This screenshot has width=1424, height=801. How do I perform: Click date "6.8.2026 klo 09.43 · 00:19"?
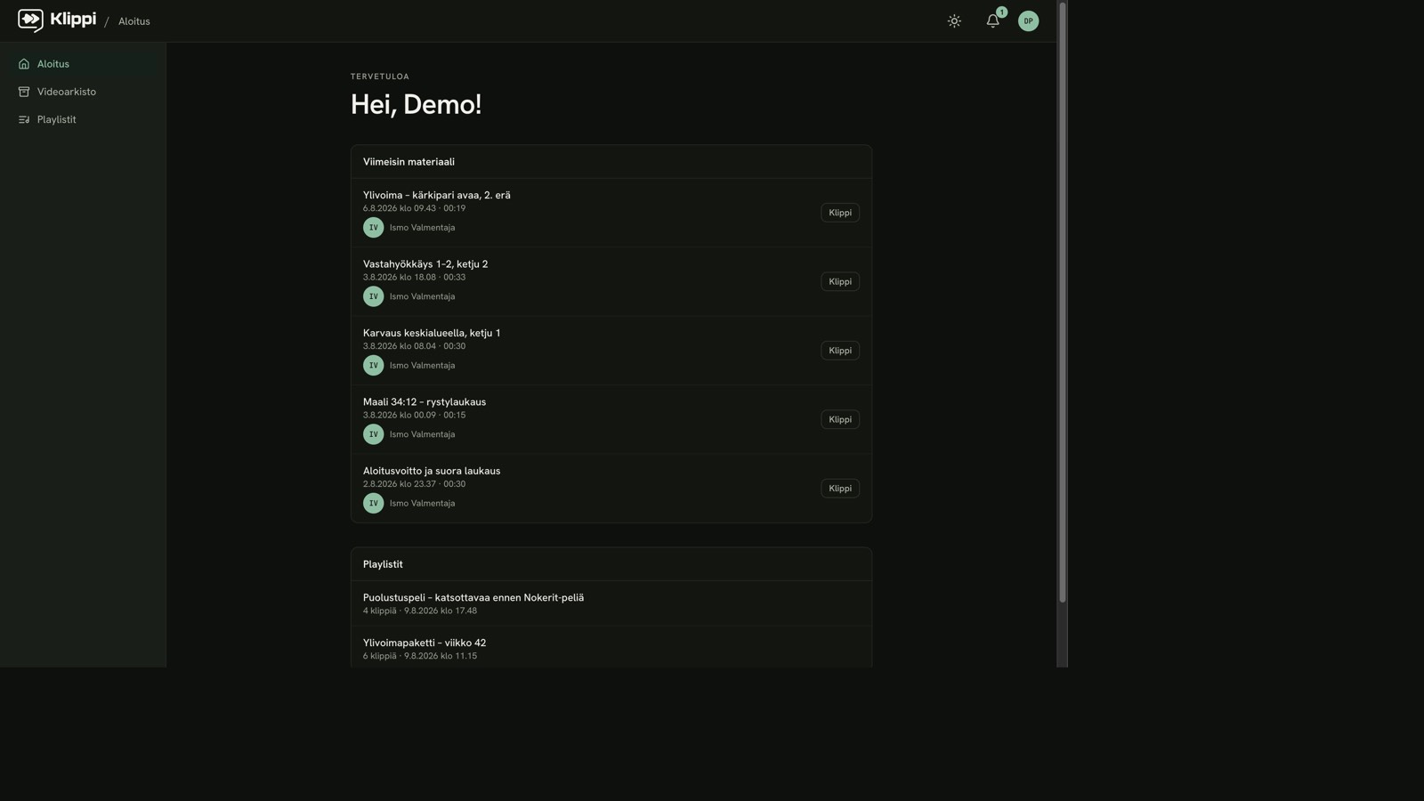(x=414, y=208)
